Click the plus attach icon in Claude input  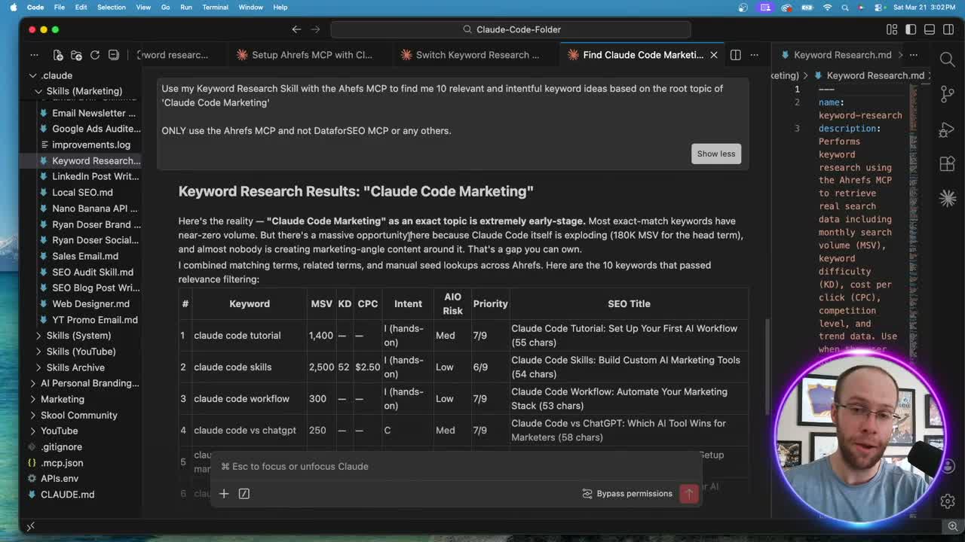[224, 494]
